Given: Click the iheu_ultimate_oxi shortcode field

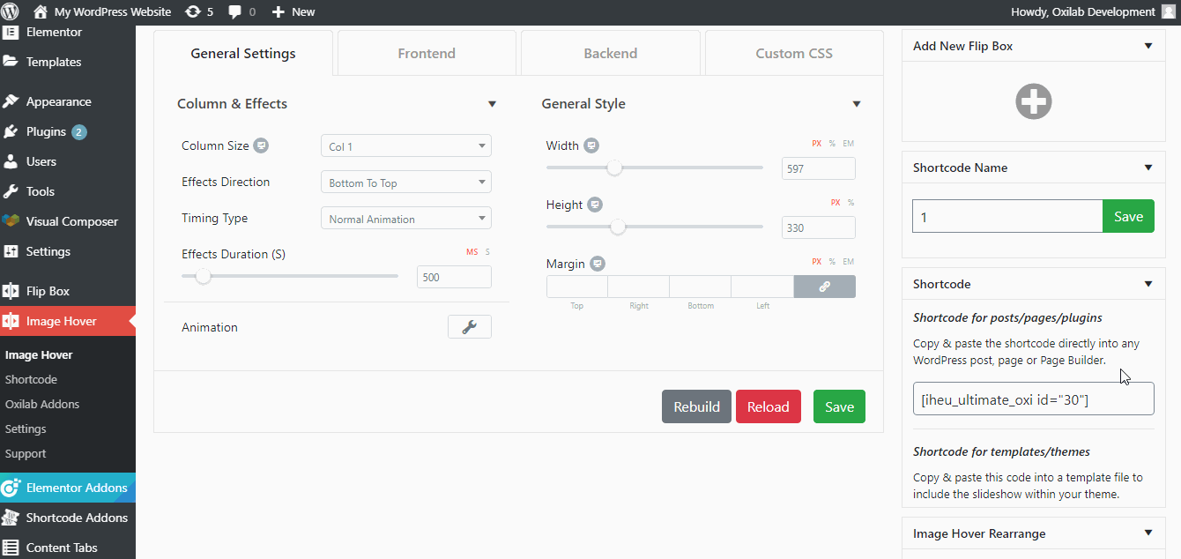Looking at the screenshot, I should 1034,399.
